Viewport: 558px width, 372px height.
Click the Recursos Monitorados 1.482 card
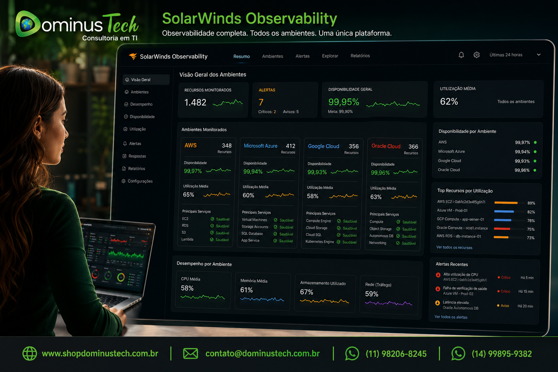pos(213,100)
